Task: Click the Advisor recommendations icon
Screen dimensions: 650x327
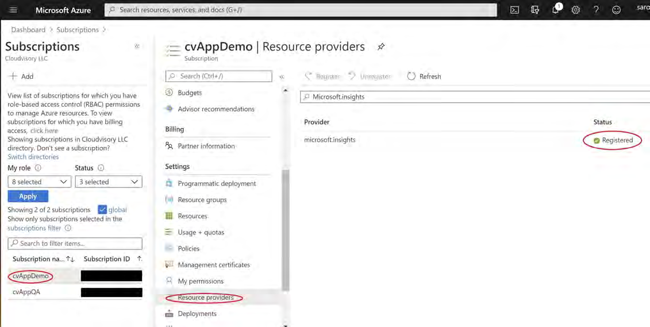Action: [169, 109]
